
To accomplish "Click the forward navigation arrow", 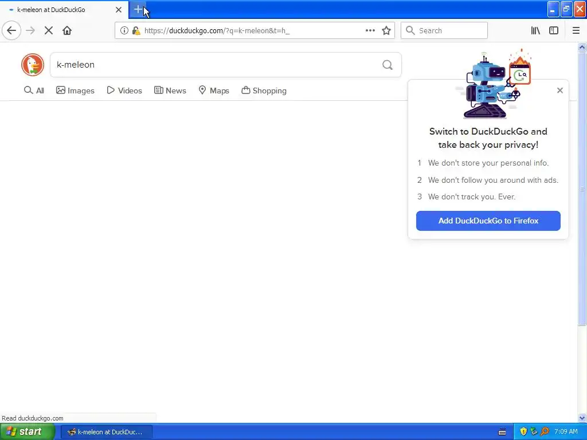I will click(x=30, y=30).
